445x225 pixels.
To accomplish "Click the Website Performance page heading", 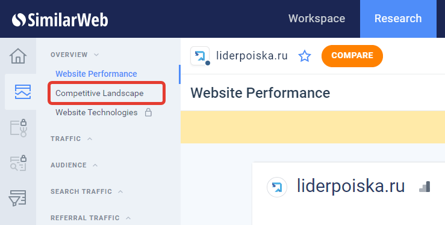I will pos(260,93).
